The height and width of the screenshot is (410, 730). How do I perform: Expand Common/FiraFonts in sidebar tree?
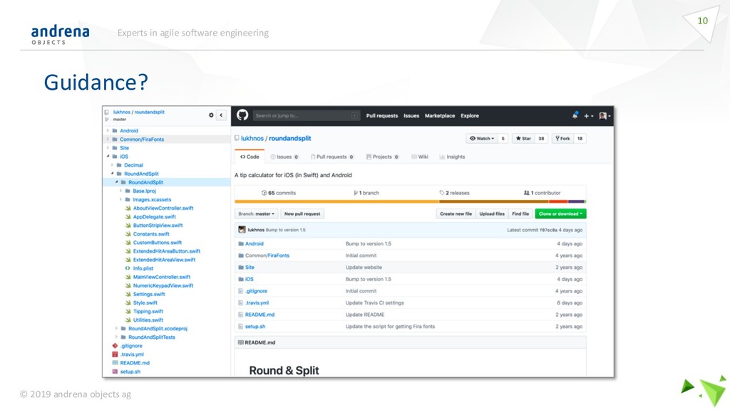click(x=108, y=139)
